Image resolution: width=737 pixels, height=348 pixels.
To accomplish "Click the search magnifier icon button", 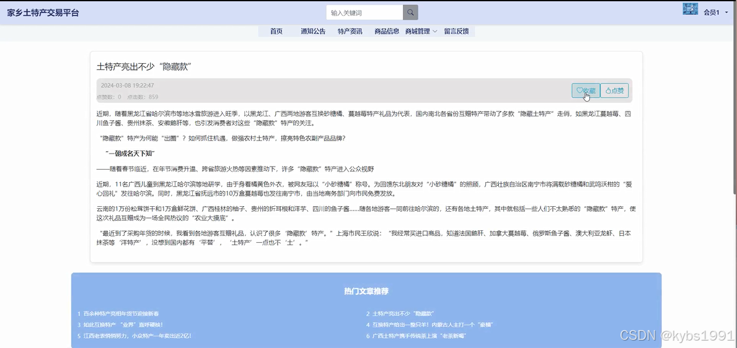I will point(410,12).
